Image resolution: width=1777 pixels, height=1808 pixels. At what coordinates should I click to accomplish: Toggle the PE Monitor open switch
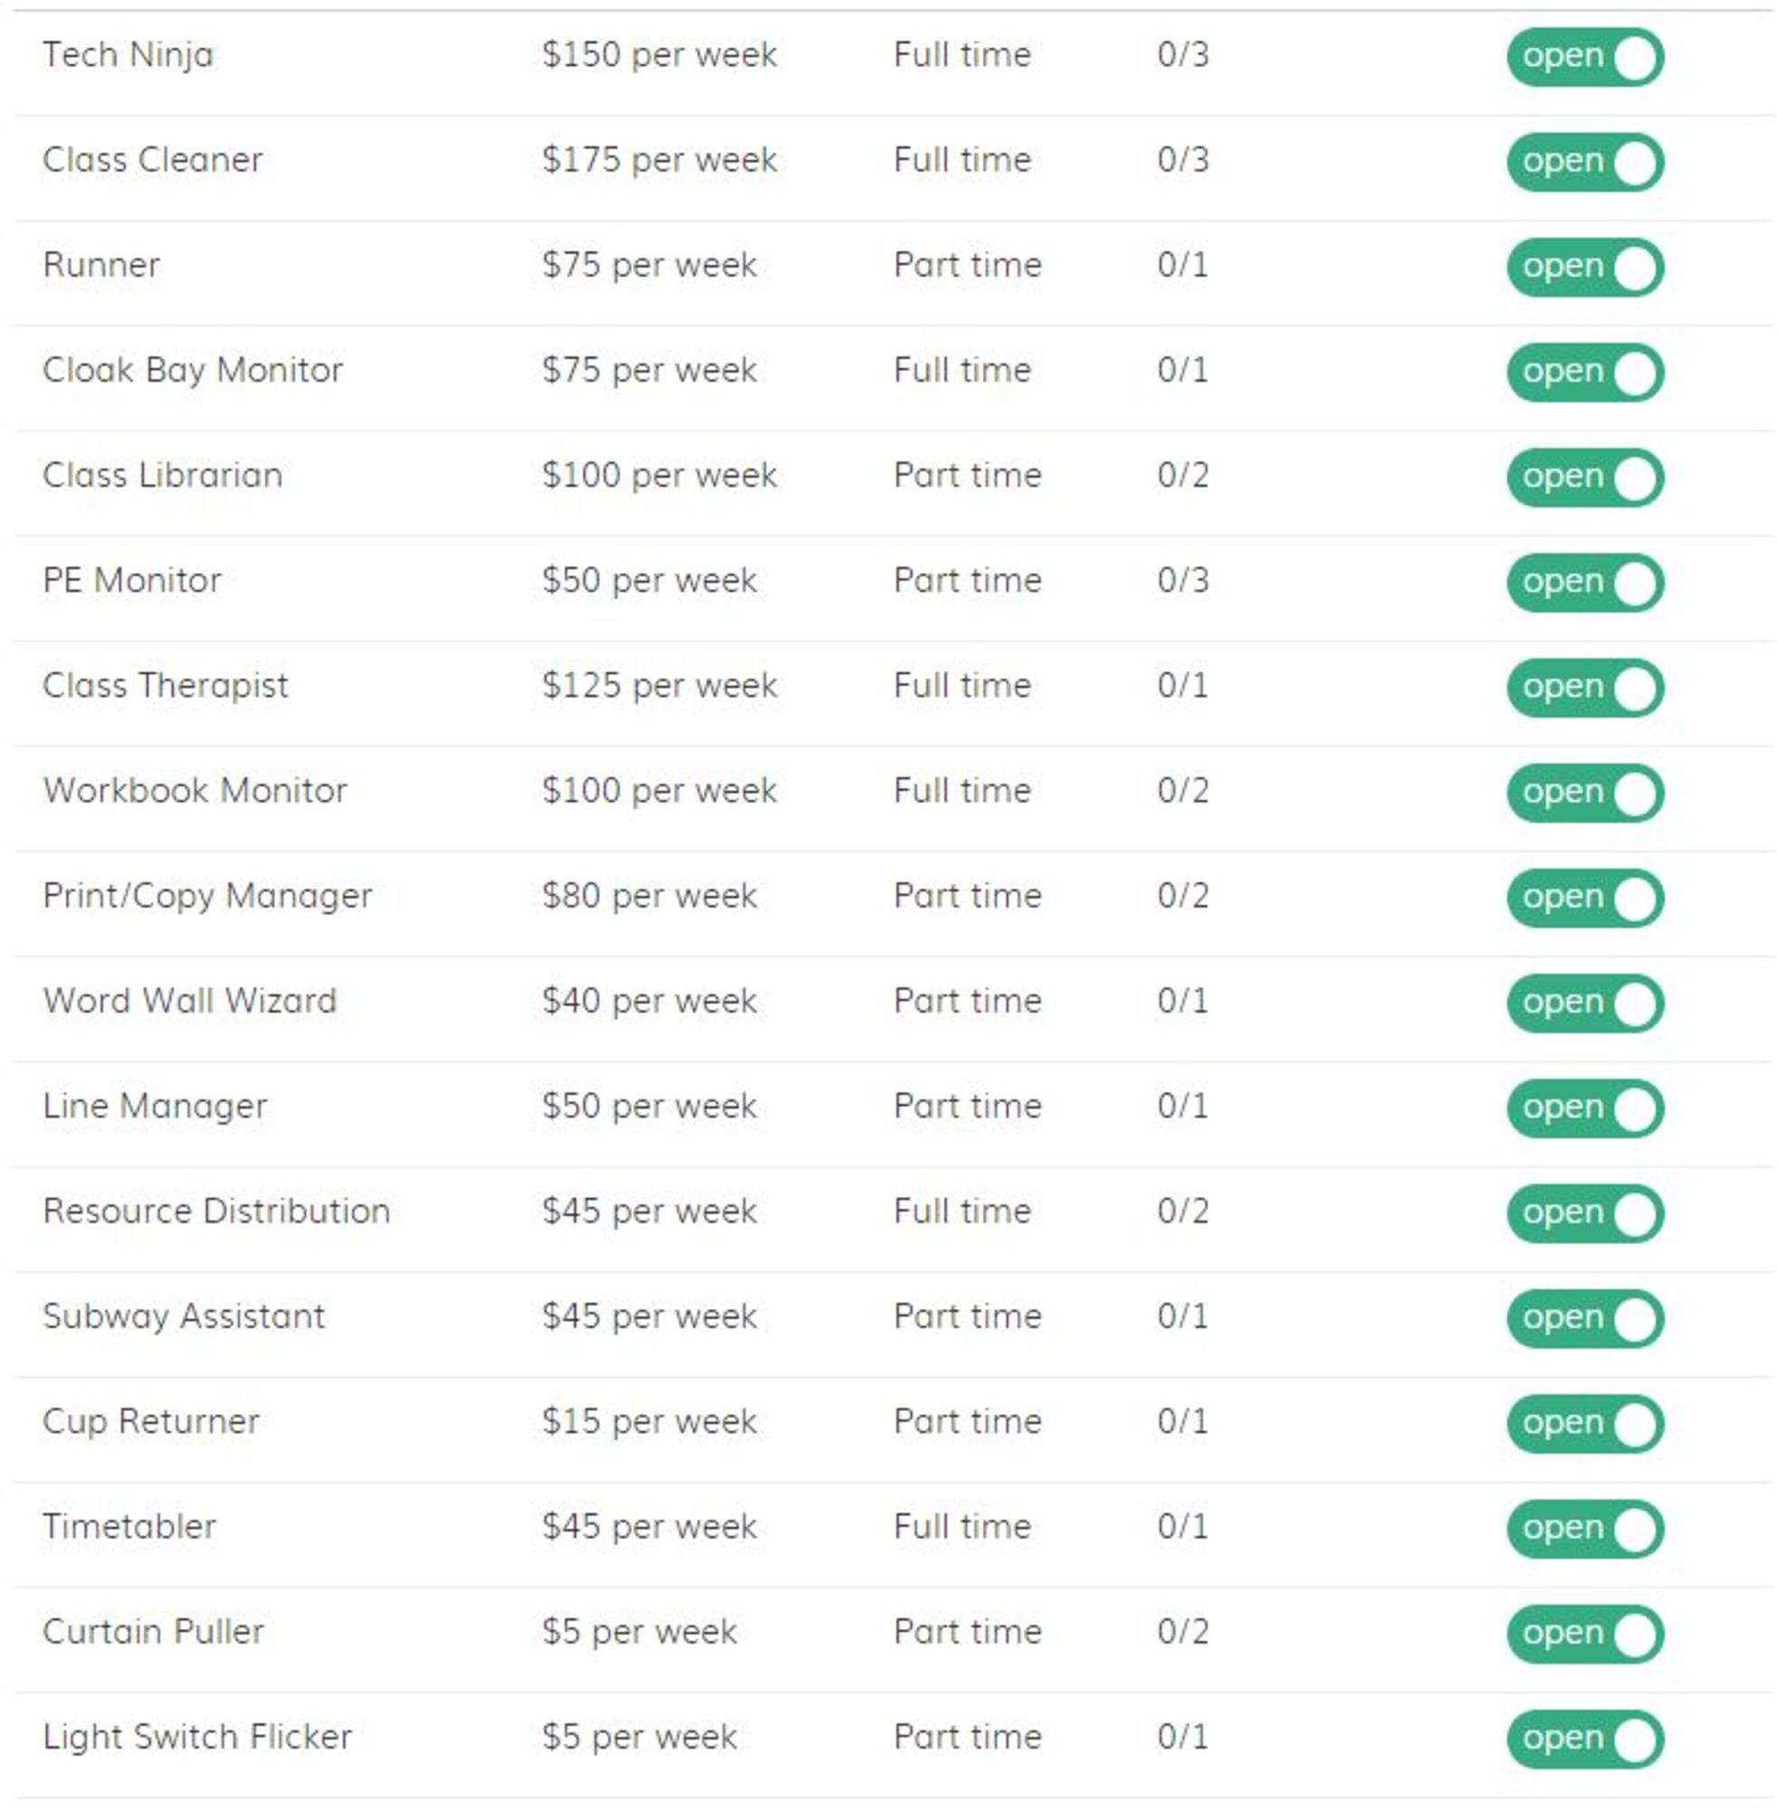coord(1584,580)
